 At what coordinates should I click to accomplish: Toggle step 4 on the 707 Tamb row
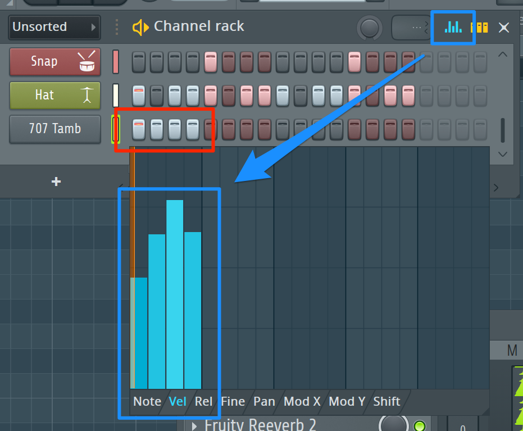193,129
